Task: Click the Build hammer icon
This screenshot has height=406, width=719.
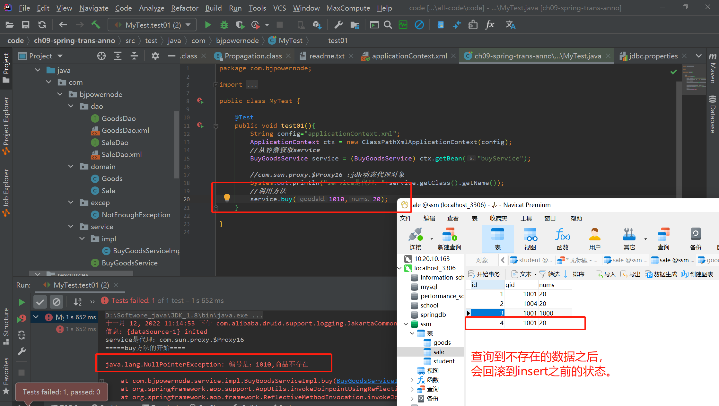Action: pos(96,25)
